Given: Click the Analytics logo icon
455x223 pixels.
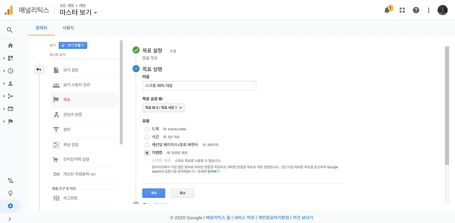Looking at the screenshot, I should pos(9,10).
